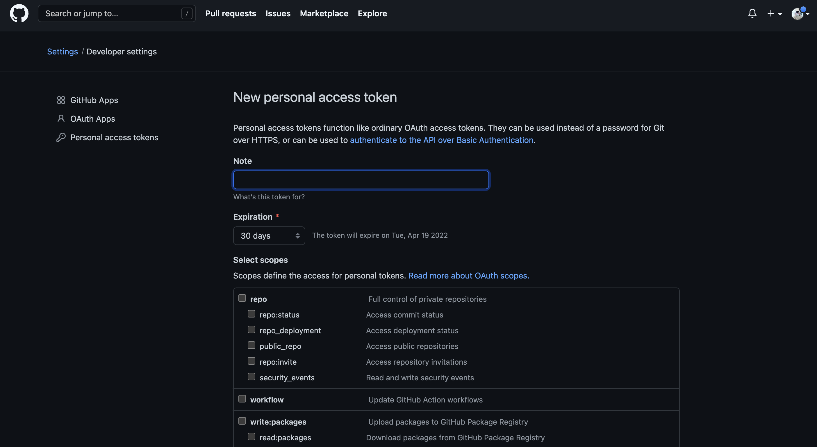Check the write:packages scope checkbox

point(242,421)
